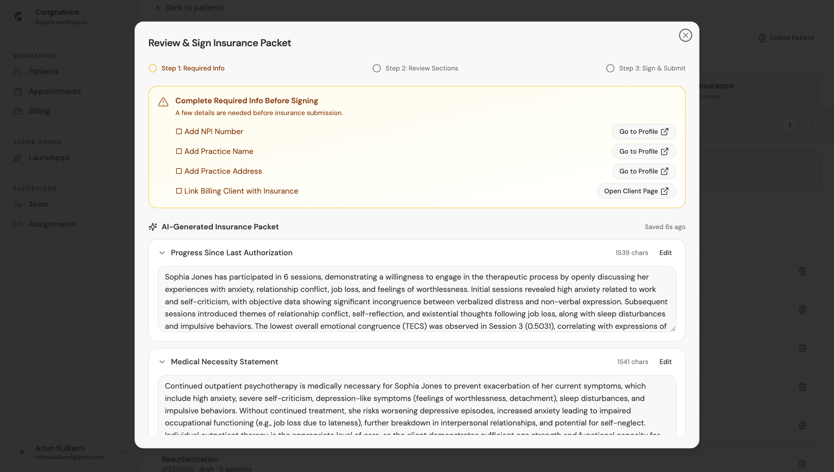834x472 pixels.
Task: Edit the Medical Necessity Statement
Action: [665, 362]
